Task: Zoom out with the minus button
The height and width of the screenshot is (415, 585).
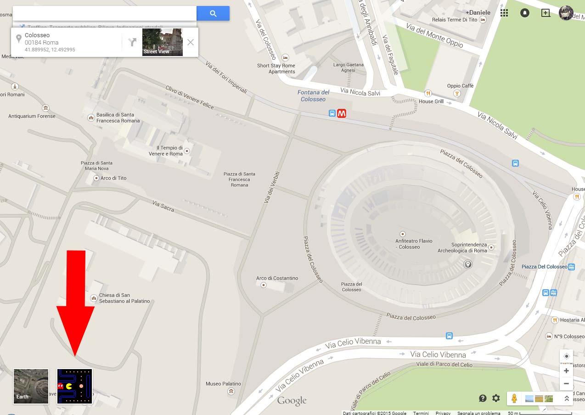Action: click(566, 383)
